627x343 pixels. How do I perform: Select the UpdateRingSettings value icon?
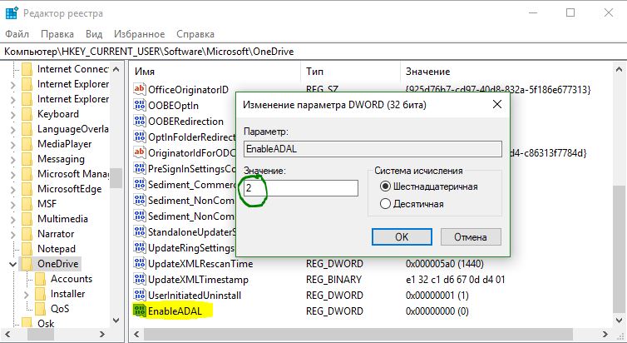click(x=139, y=248)
